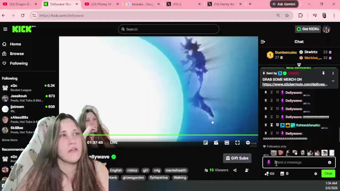Ban fishtankfanatic using the shield icon
The width and height of the screenshot is (340, 191).
click(x=277, y=125)
